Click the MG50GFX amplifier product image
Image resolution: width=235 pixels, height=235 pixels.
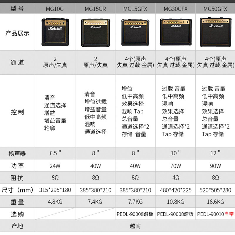(x=215, y=32)
